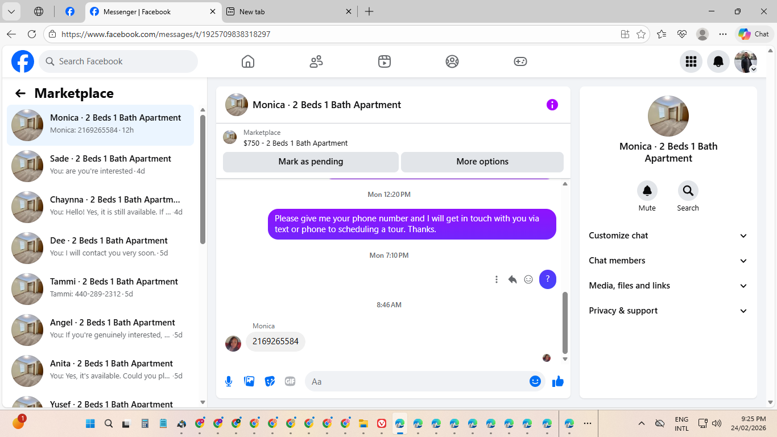Reply to the question mark message

point(513,279)
